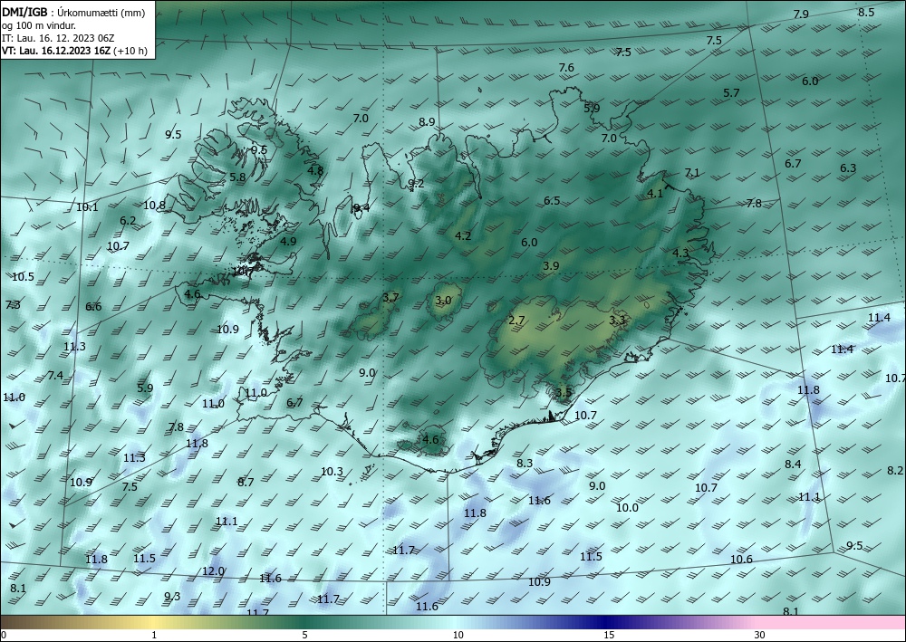The height and width of the screenshot is (642, 906).
Task: Select the 3.9 value
Action: tap(551, 266)
